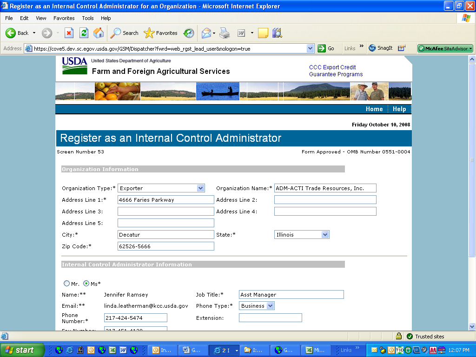
Task: Click the Forward arrow icon
Action: [47, 33]
